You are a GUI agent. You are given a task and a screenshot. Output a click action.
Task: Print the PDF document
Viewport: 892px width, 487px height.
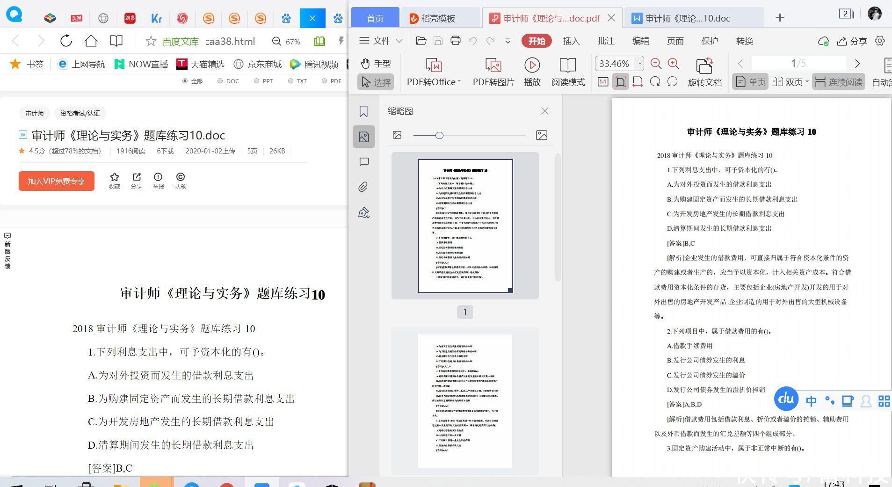[455, 41]
